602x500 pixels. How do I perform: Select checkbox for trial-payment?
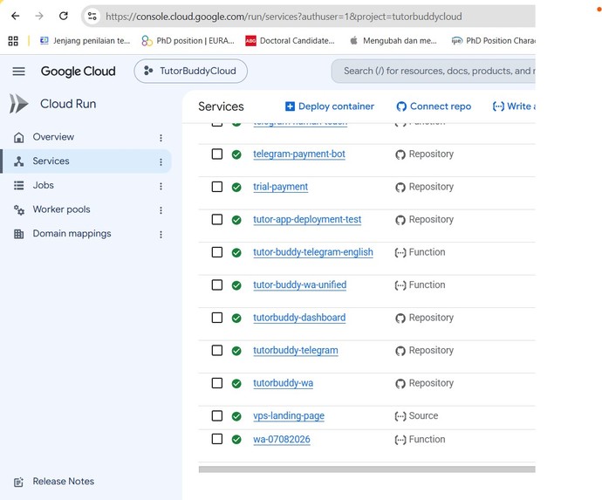pyautogui.click(x=217, y=187)
